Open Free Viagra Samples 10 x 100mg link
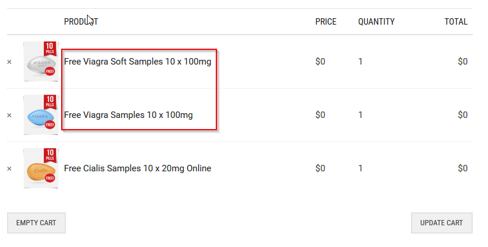488x247 pixels. 128,115
